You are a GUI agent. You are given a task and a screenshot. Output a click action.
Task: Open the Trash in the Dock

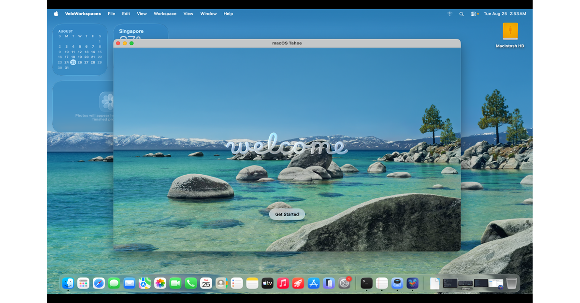(511, 283)
